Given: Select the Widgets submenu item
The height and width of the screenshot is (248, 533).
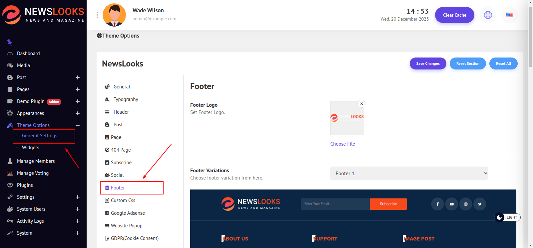Looking at the screenshot, I should point(31,148).
